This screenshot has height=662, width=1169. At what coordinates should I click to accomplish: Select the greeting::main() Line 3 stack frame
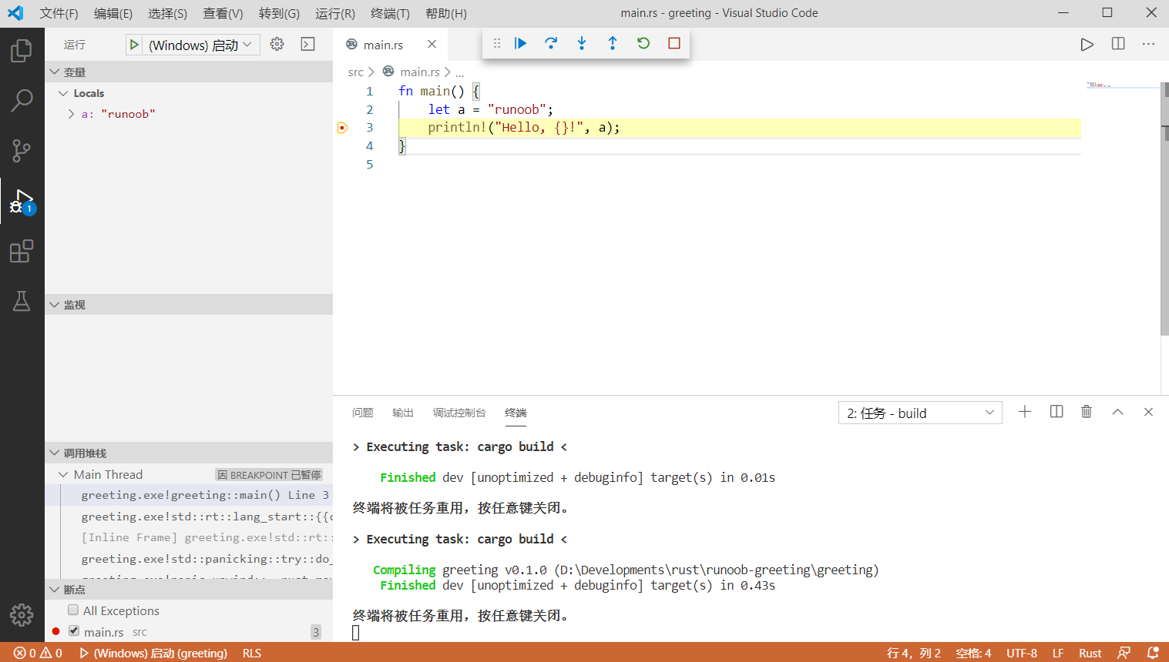pyautogui.click(x=204, y=495)
